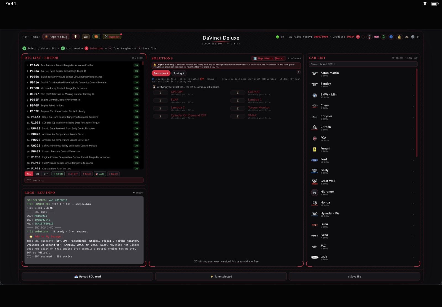Viewport: 442px width, 307px height.
Task: Switch to Tuning tab
Action: [x=179, y=73]
